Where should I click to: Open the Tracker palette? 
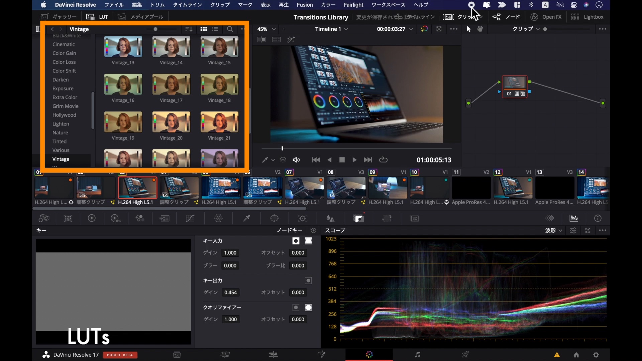coord(303,218)
